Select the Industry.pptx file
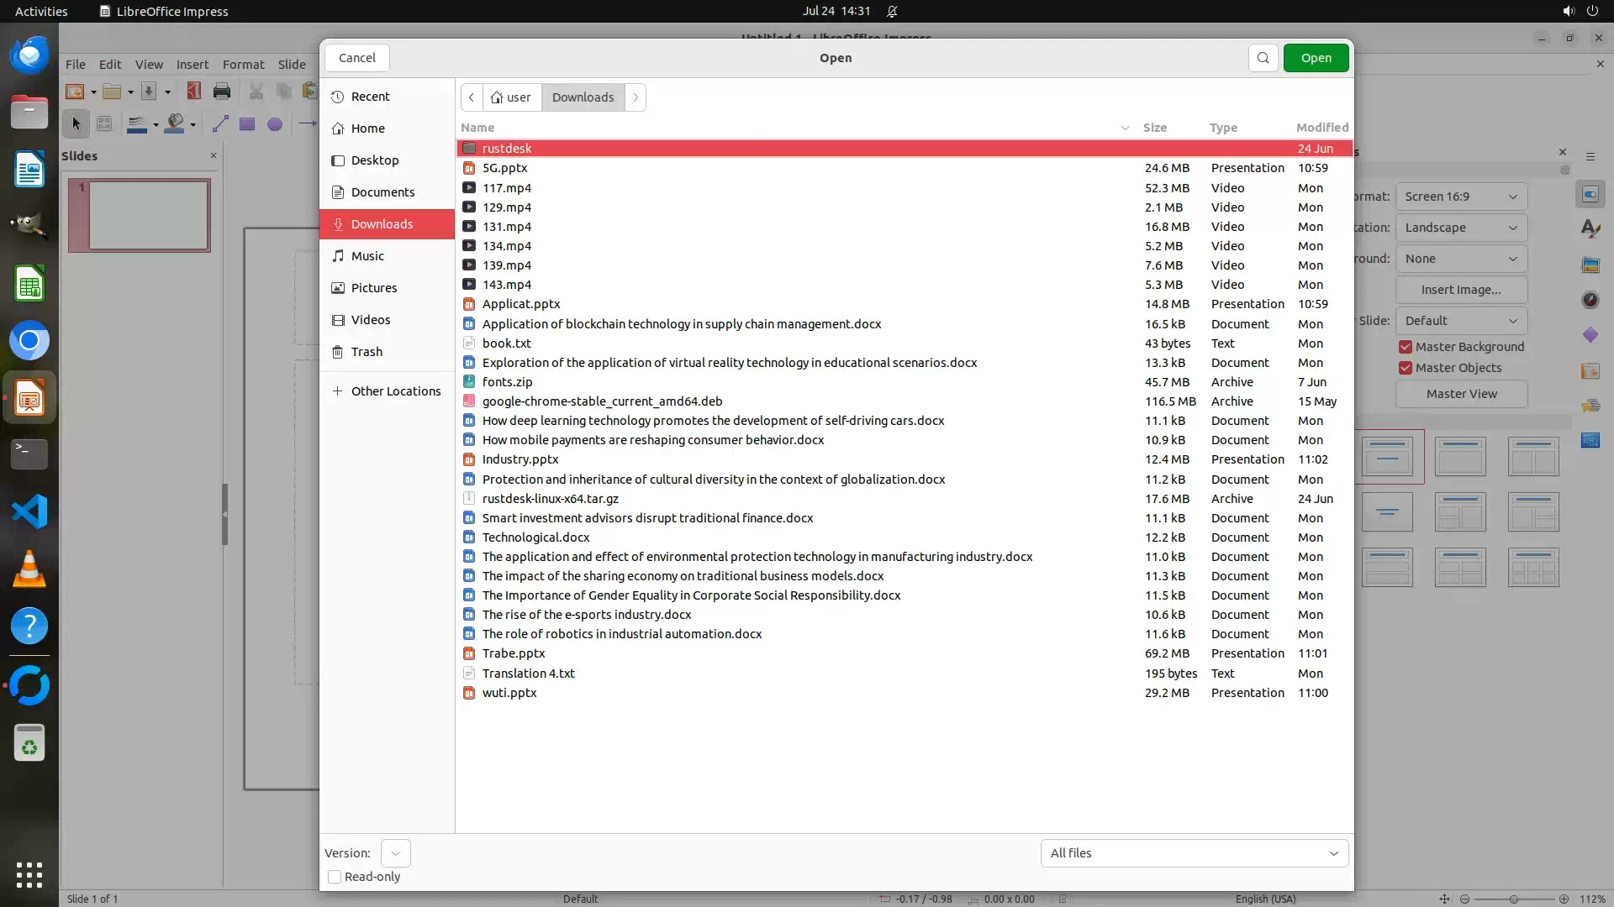This screenshot has width=1614, height=907. pos(520,459)
